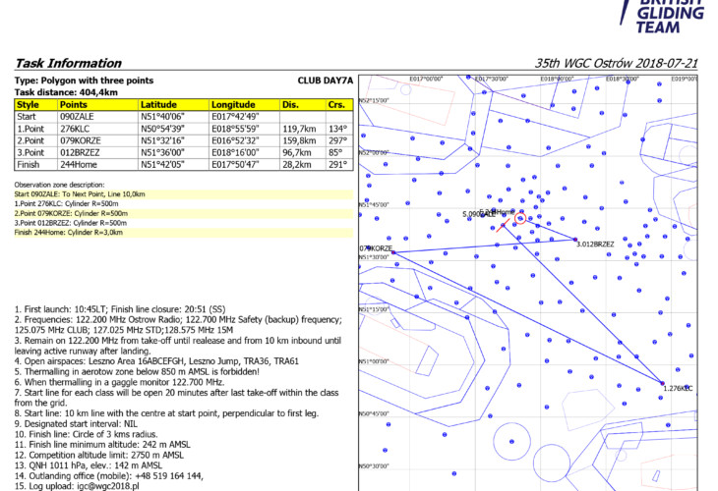Click the 079KORZE turnpoint on the map

tap(392, 252)
